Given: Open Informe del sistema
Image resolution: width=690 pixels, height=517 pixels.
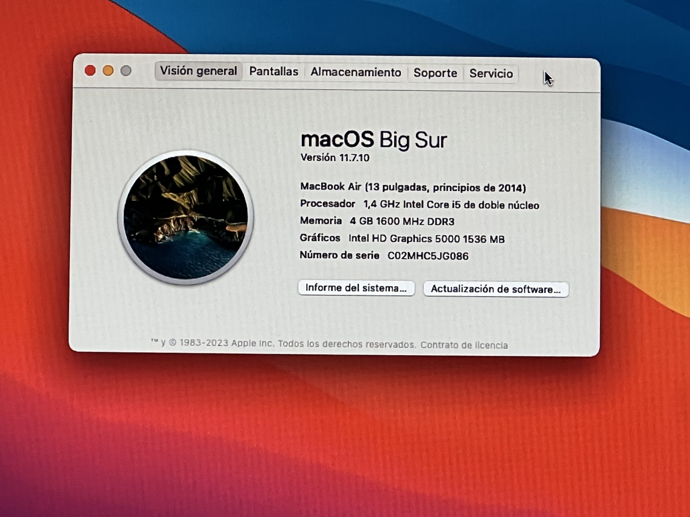Looking at the screenshot, I should [x=356, y=288].
